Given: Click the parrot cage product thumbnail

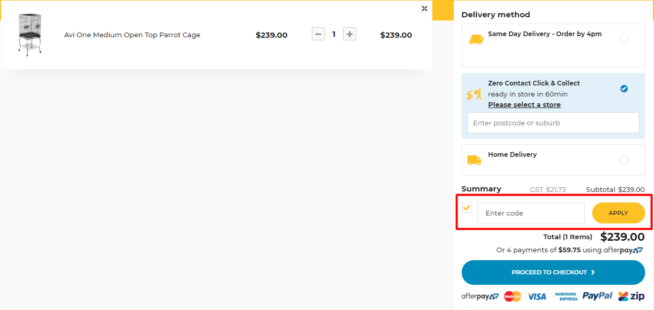Looking at the screenshot, I should tap(30, 34).
